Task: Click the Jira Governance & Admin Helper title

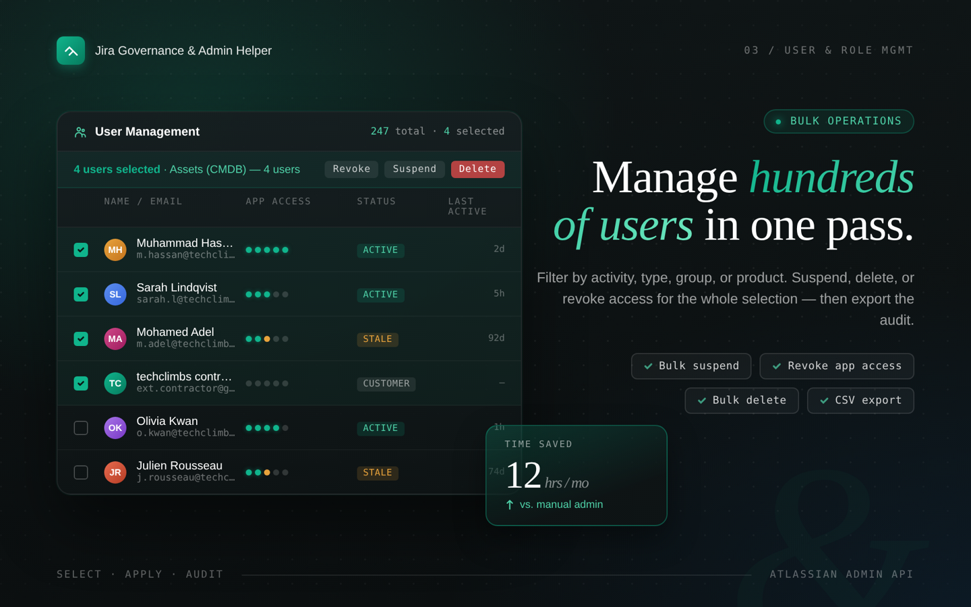Action: [x=183, y=51]
